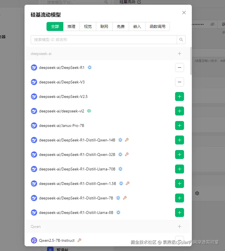
Task: Select Qwen2.5-7B-Instruct model name
Action: point(57,240)
